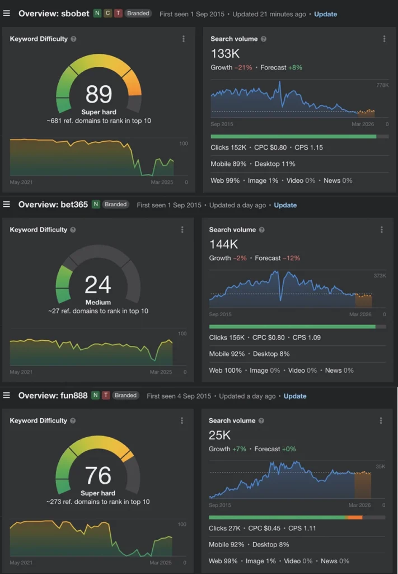The height and width of the screenshot is (574, 398).
Task: Click the Branded tag next to bet365
Action: [115, 205]
